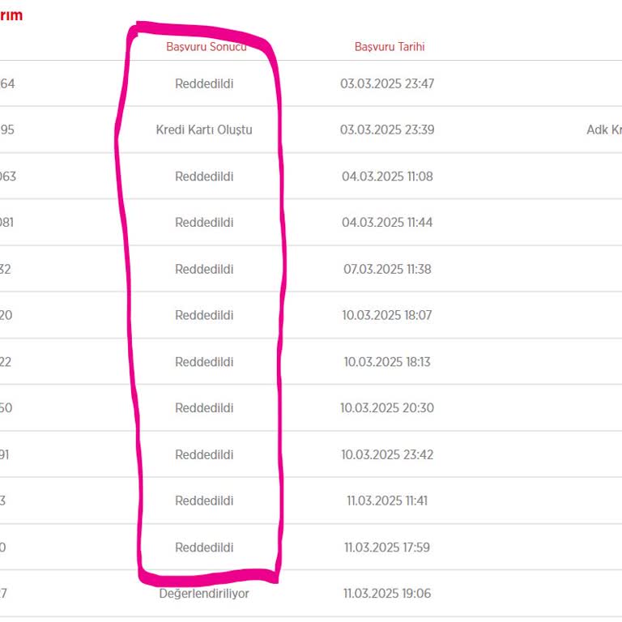Image resolution: width=622 pixels, height=622 pixels.
Task: Select the date 10.03.2025 18:13
Action: pos(387,362)
